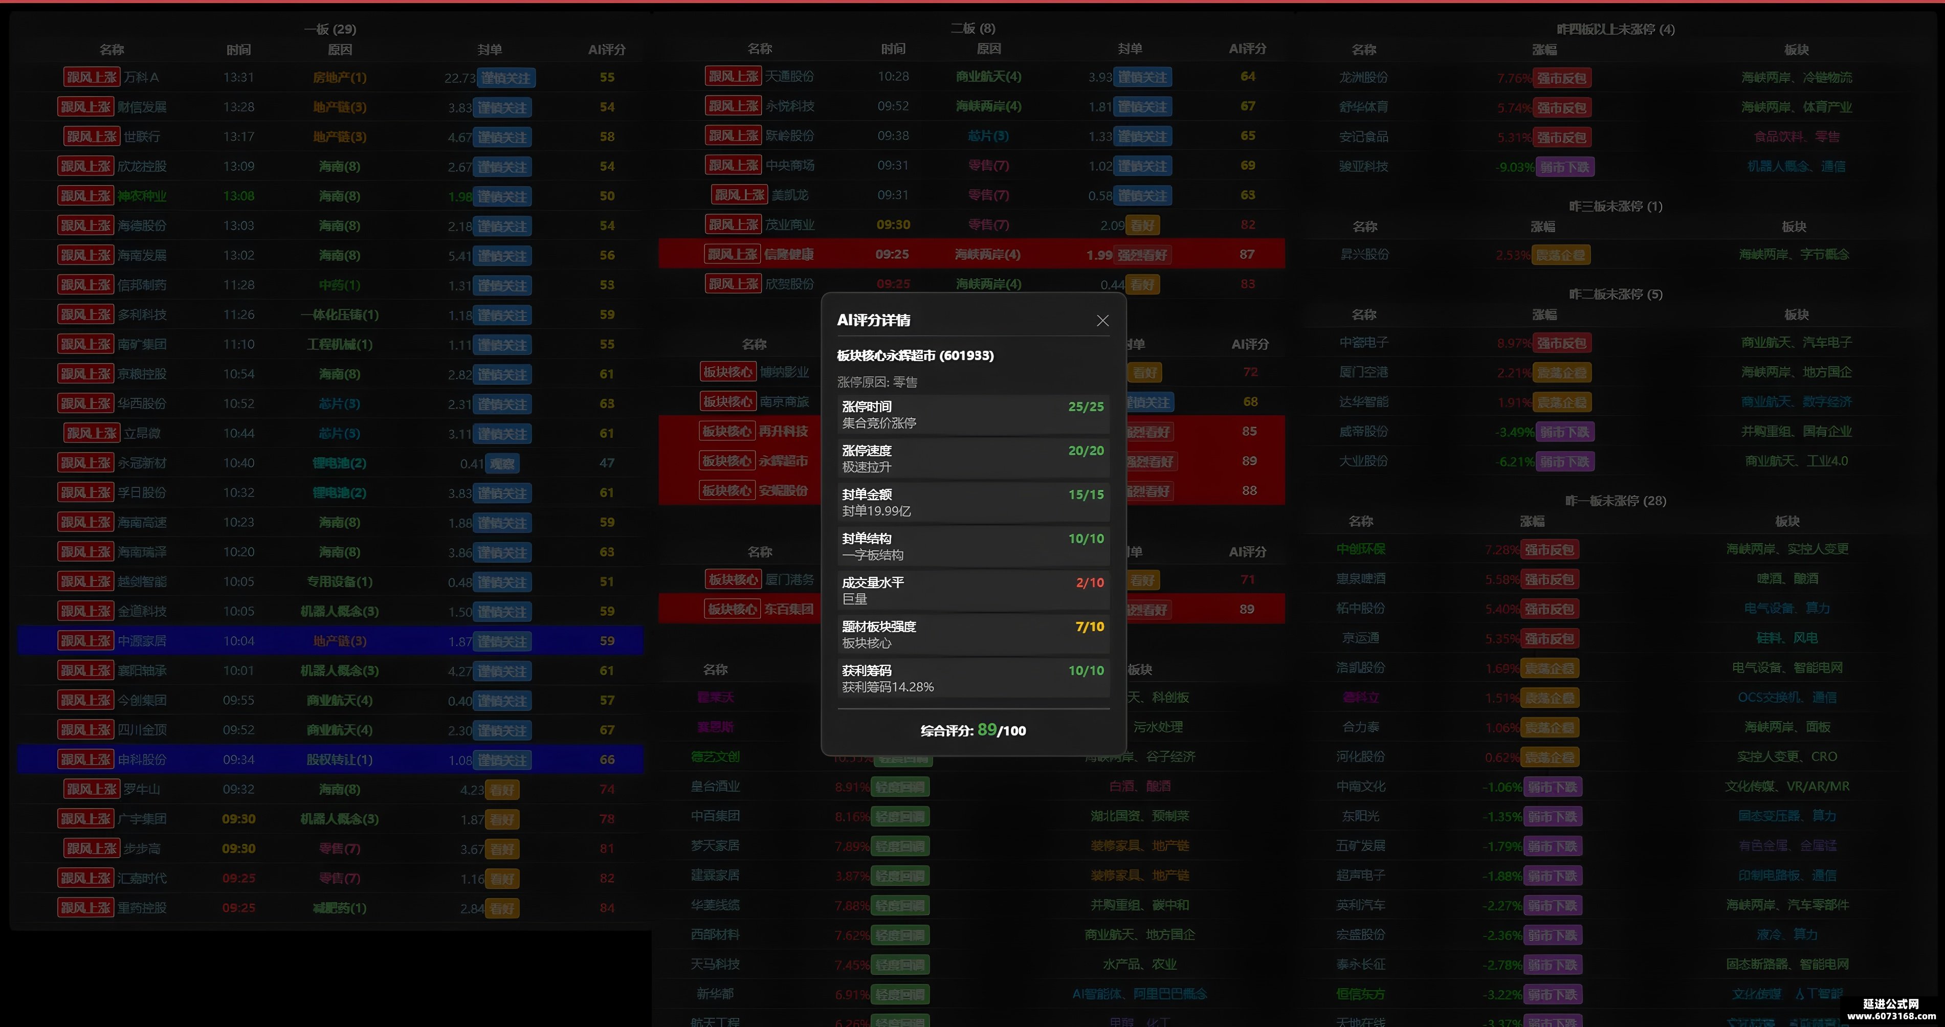Sort the first board by 时间 header
The width and height of the screenshot is (1945, 1027).
pos(238,49)
